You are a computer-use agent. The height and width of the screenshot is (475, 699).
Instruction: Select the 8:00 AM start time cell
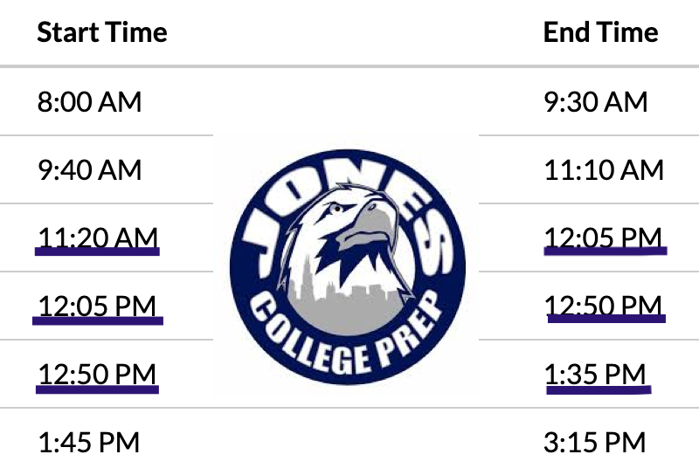(89, 102)
